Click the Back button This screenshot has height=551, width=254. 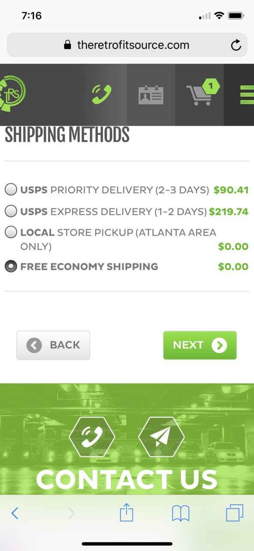tap(53, 345)
